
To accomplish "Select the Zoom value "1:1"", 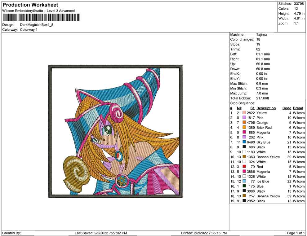I will pyautogui.click(x=296, y=23).
